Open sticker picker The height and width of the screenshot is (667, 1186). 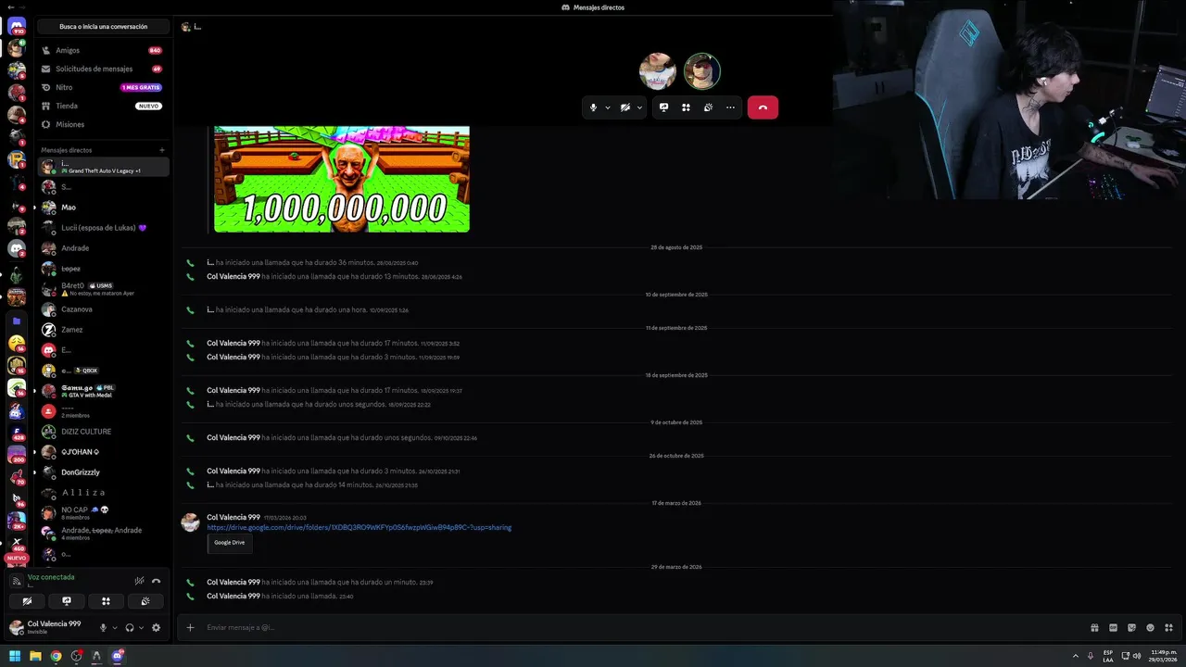(1131, 627)
